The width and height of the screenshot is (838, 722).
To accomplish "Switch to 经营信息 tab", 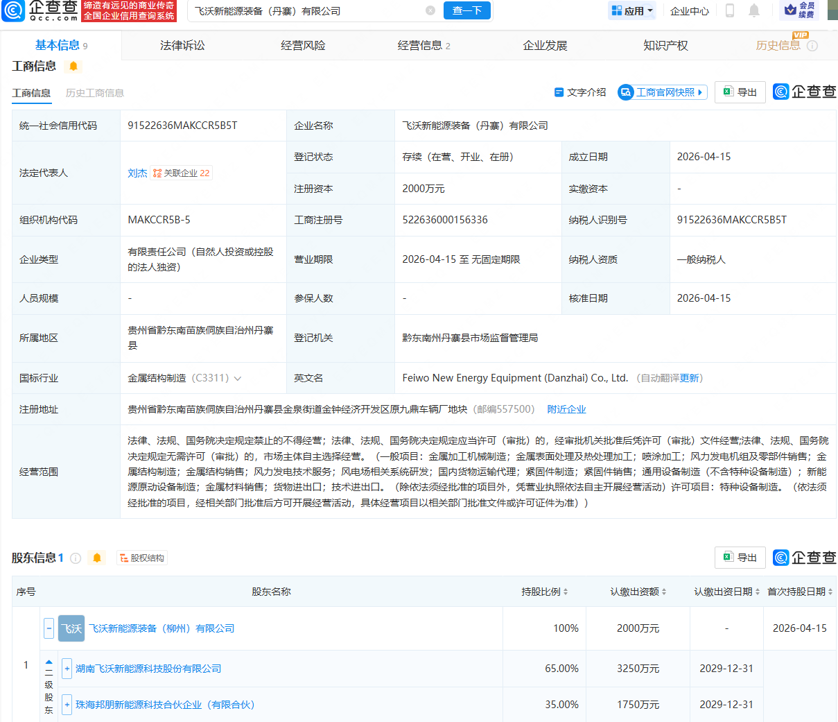I will pyautogui.click(x=424, y=46).
